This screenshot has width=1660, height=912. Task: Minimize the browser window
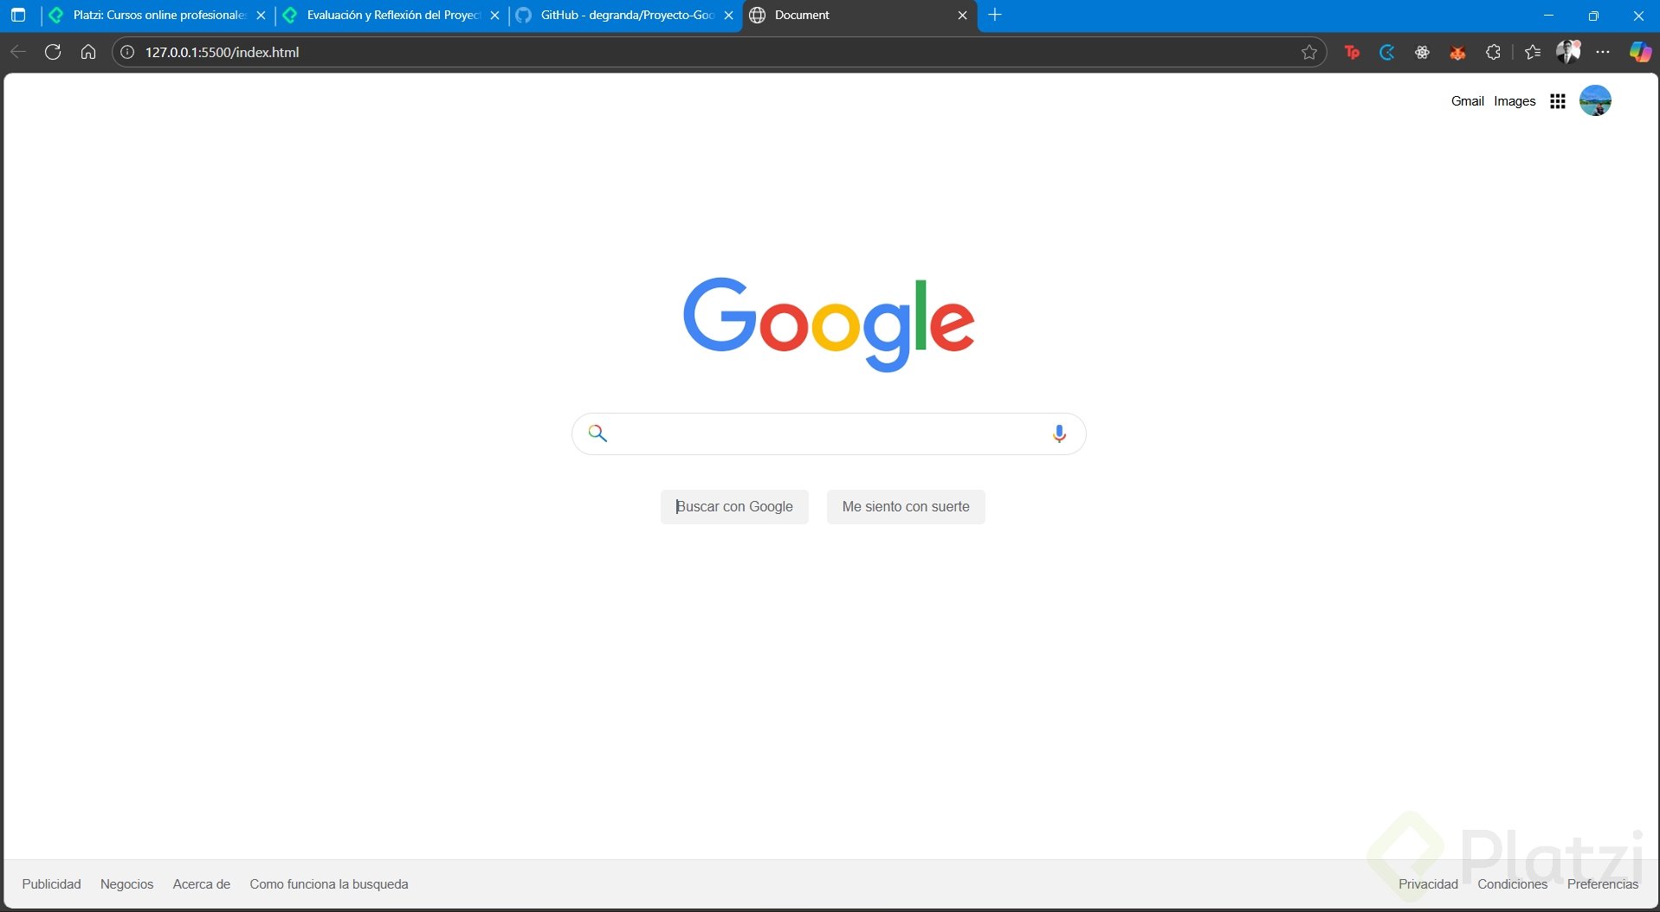click(x=1548, y=16)
